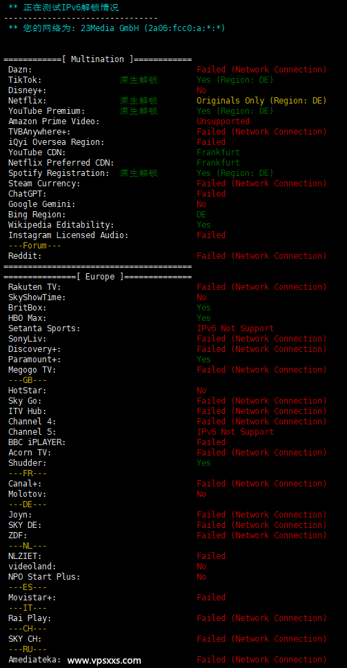
Task: Click the Reddit result line
Action: [168, 256]
